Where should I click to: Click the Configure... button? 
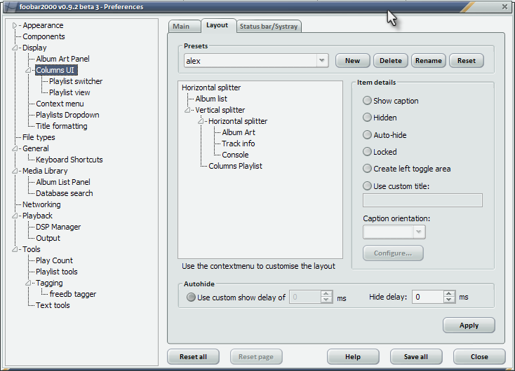click(393, 253)
